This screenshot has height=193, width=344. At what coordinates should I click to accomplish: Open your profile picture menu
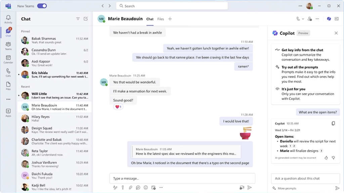click(309, 6)
